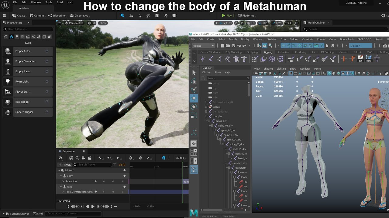Screen dimensions: 389x218
Task: Toggle the Sequencer view options eye
Action: [x=109, y=158]
